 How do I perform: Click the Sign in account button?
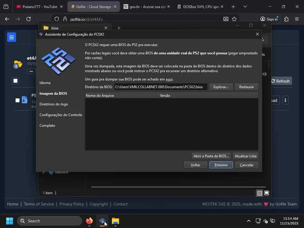(x=269, y=19)
